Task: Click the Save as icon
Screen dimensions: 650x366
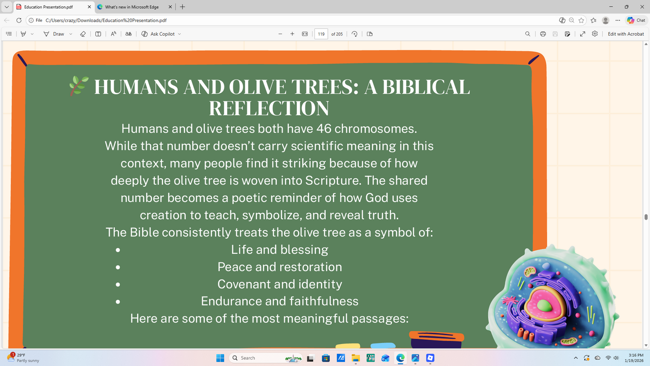Action: (x=568, y=34)
